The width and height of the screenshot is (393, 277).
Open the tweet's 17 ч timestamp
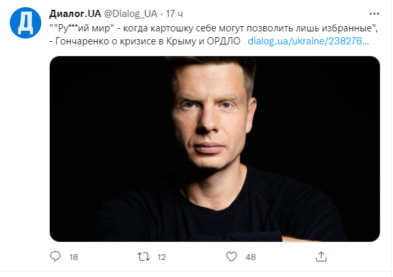[x=174, y=14]
